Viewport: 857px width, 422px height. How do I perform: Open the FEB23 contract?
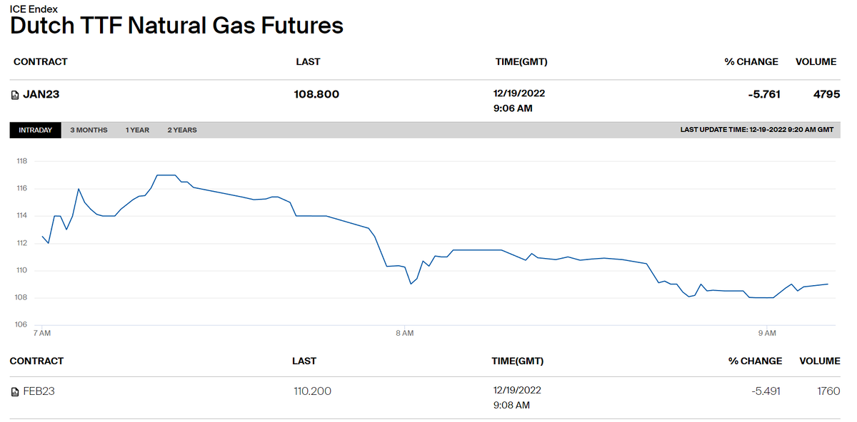coord(39,391)
